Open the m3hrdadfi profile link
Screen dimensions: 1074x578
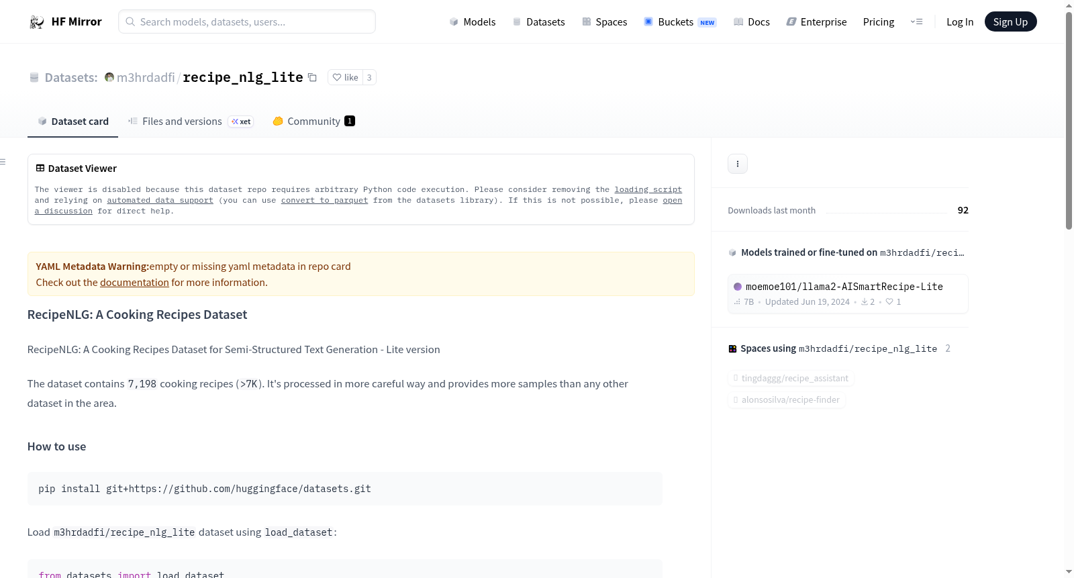(x=146, y=77)
